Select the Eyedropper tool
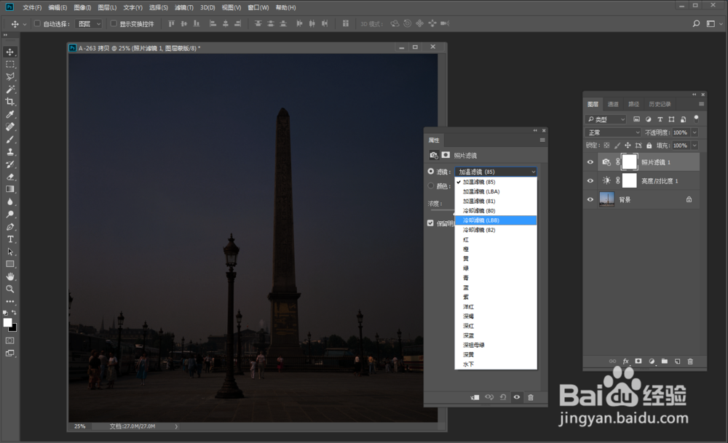 point(9,115)
